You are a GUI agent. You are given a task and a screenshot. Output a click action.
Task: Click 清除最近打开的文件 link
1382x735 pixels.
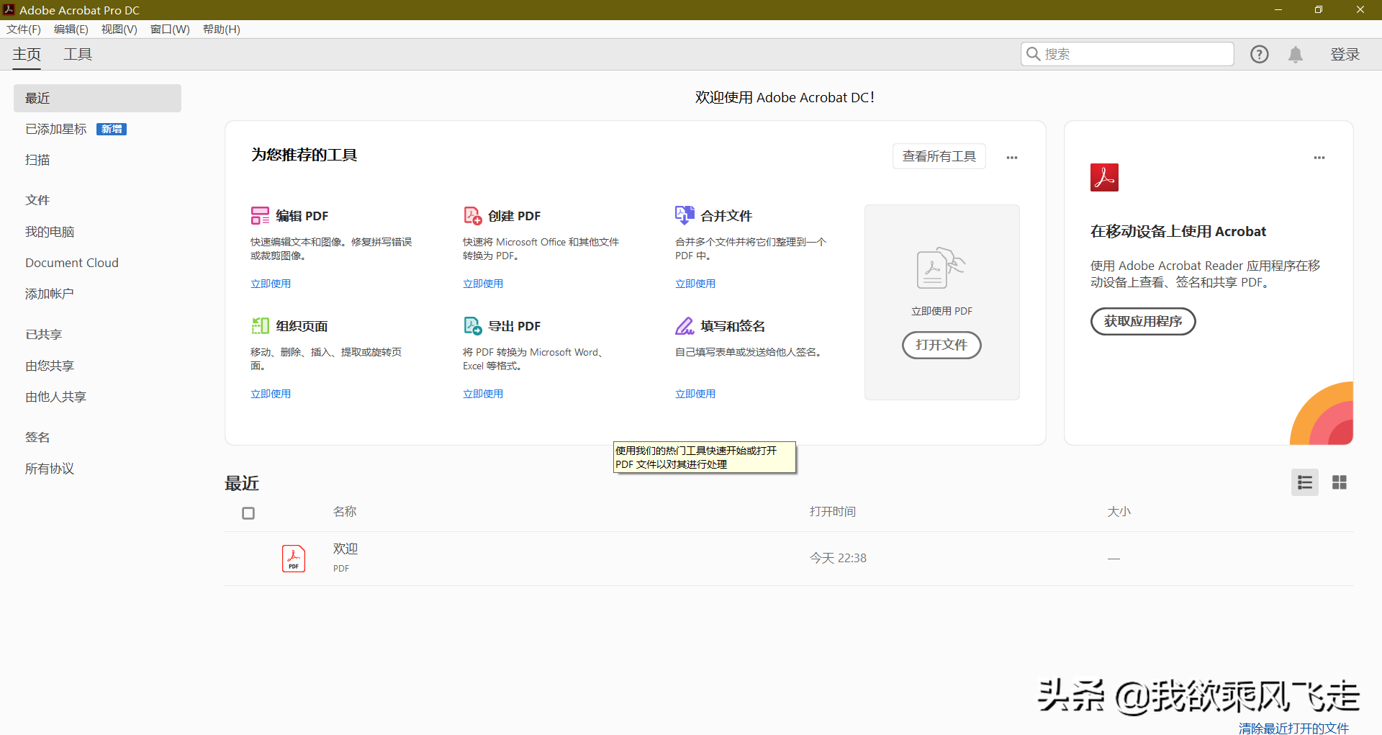coord(1293,728)
